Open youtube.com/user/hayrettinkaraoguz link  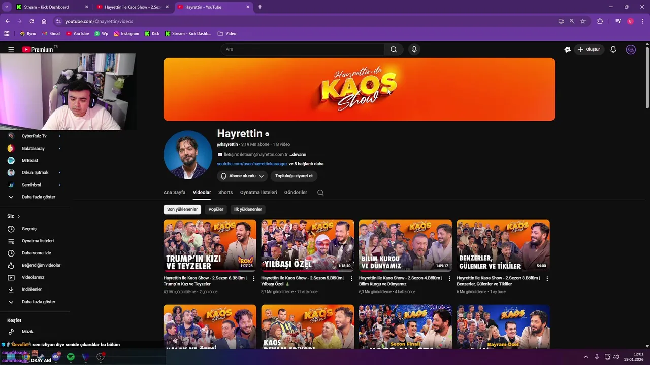click(252, 164)
